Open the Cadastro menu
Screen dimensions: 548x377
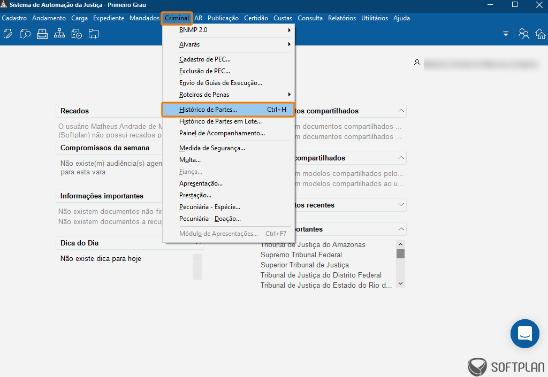[14, 18]
